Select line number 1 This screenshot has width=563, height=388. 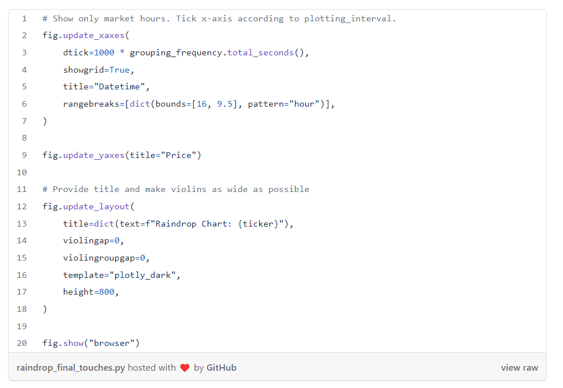[x=24, y=18]
